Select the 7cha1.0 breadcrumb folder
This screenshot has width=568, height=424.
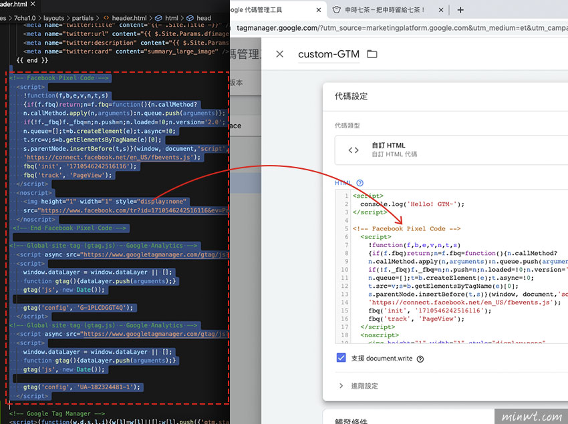click(25, 18)
